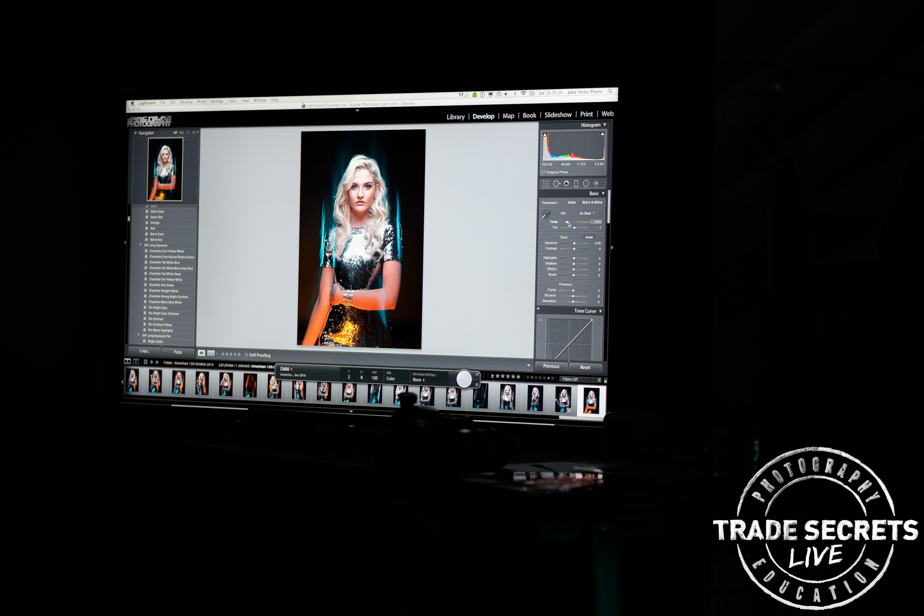Click the Previous button

pyautogui.click(x=551, y=366)
